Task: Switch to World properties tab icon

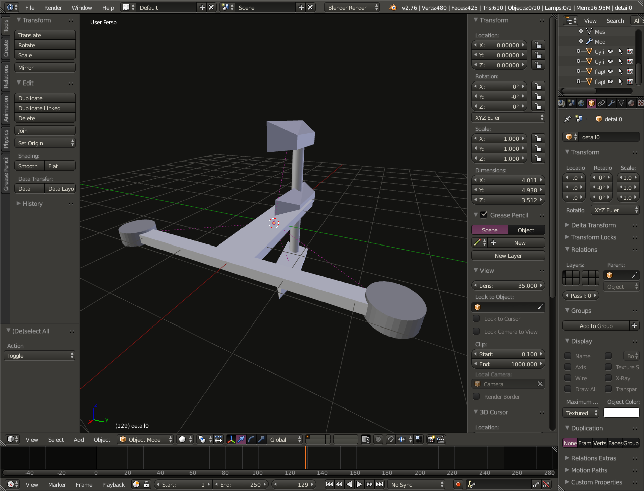Action: 581,103
